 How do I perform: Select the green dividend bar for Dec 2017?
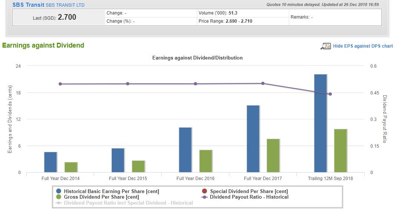coord(273,155)
